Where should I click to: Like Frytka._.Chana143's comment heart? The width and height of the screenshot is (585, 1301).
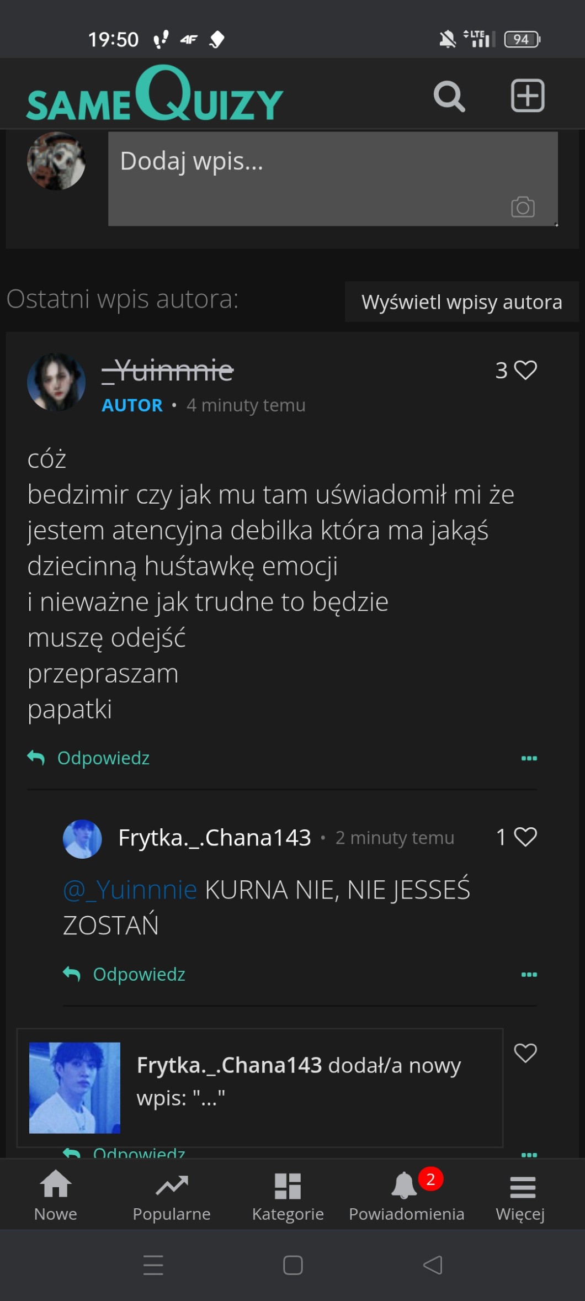pos(525,837)
